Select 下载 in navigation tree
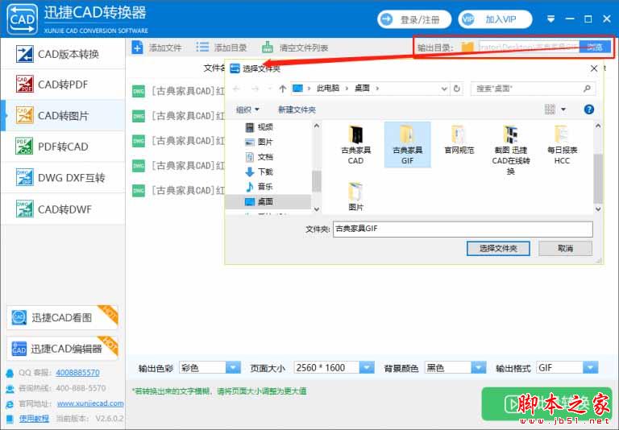 click(259, 172)
